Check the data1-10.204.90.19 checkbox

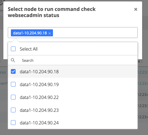pyautogui.click(x=13, y=84)
